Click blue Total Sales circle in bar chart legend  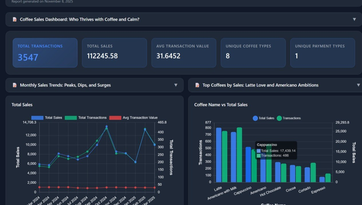(255, 118)
